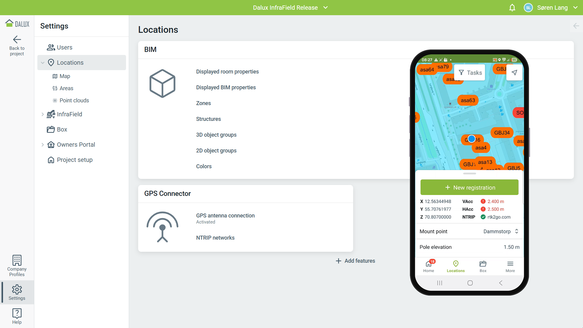Open Zones settings
583x328 pixels.
tap(203, 103)
